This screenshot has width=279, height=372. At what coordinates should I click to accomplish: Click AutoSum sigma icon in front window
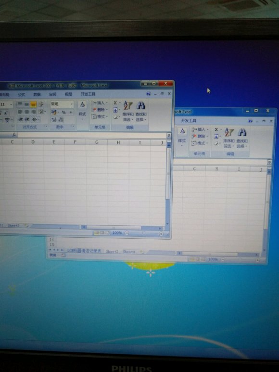(115, 103)
